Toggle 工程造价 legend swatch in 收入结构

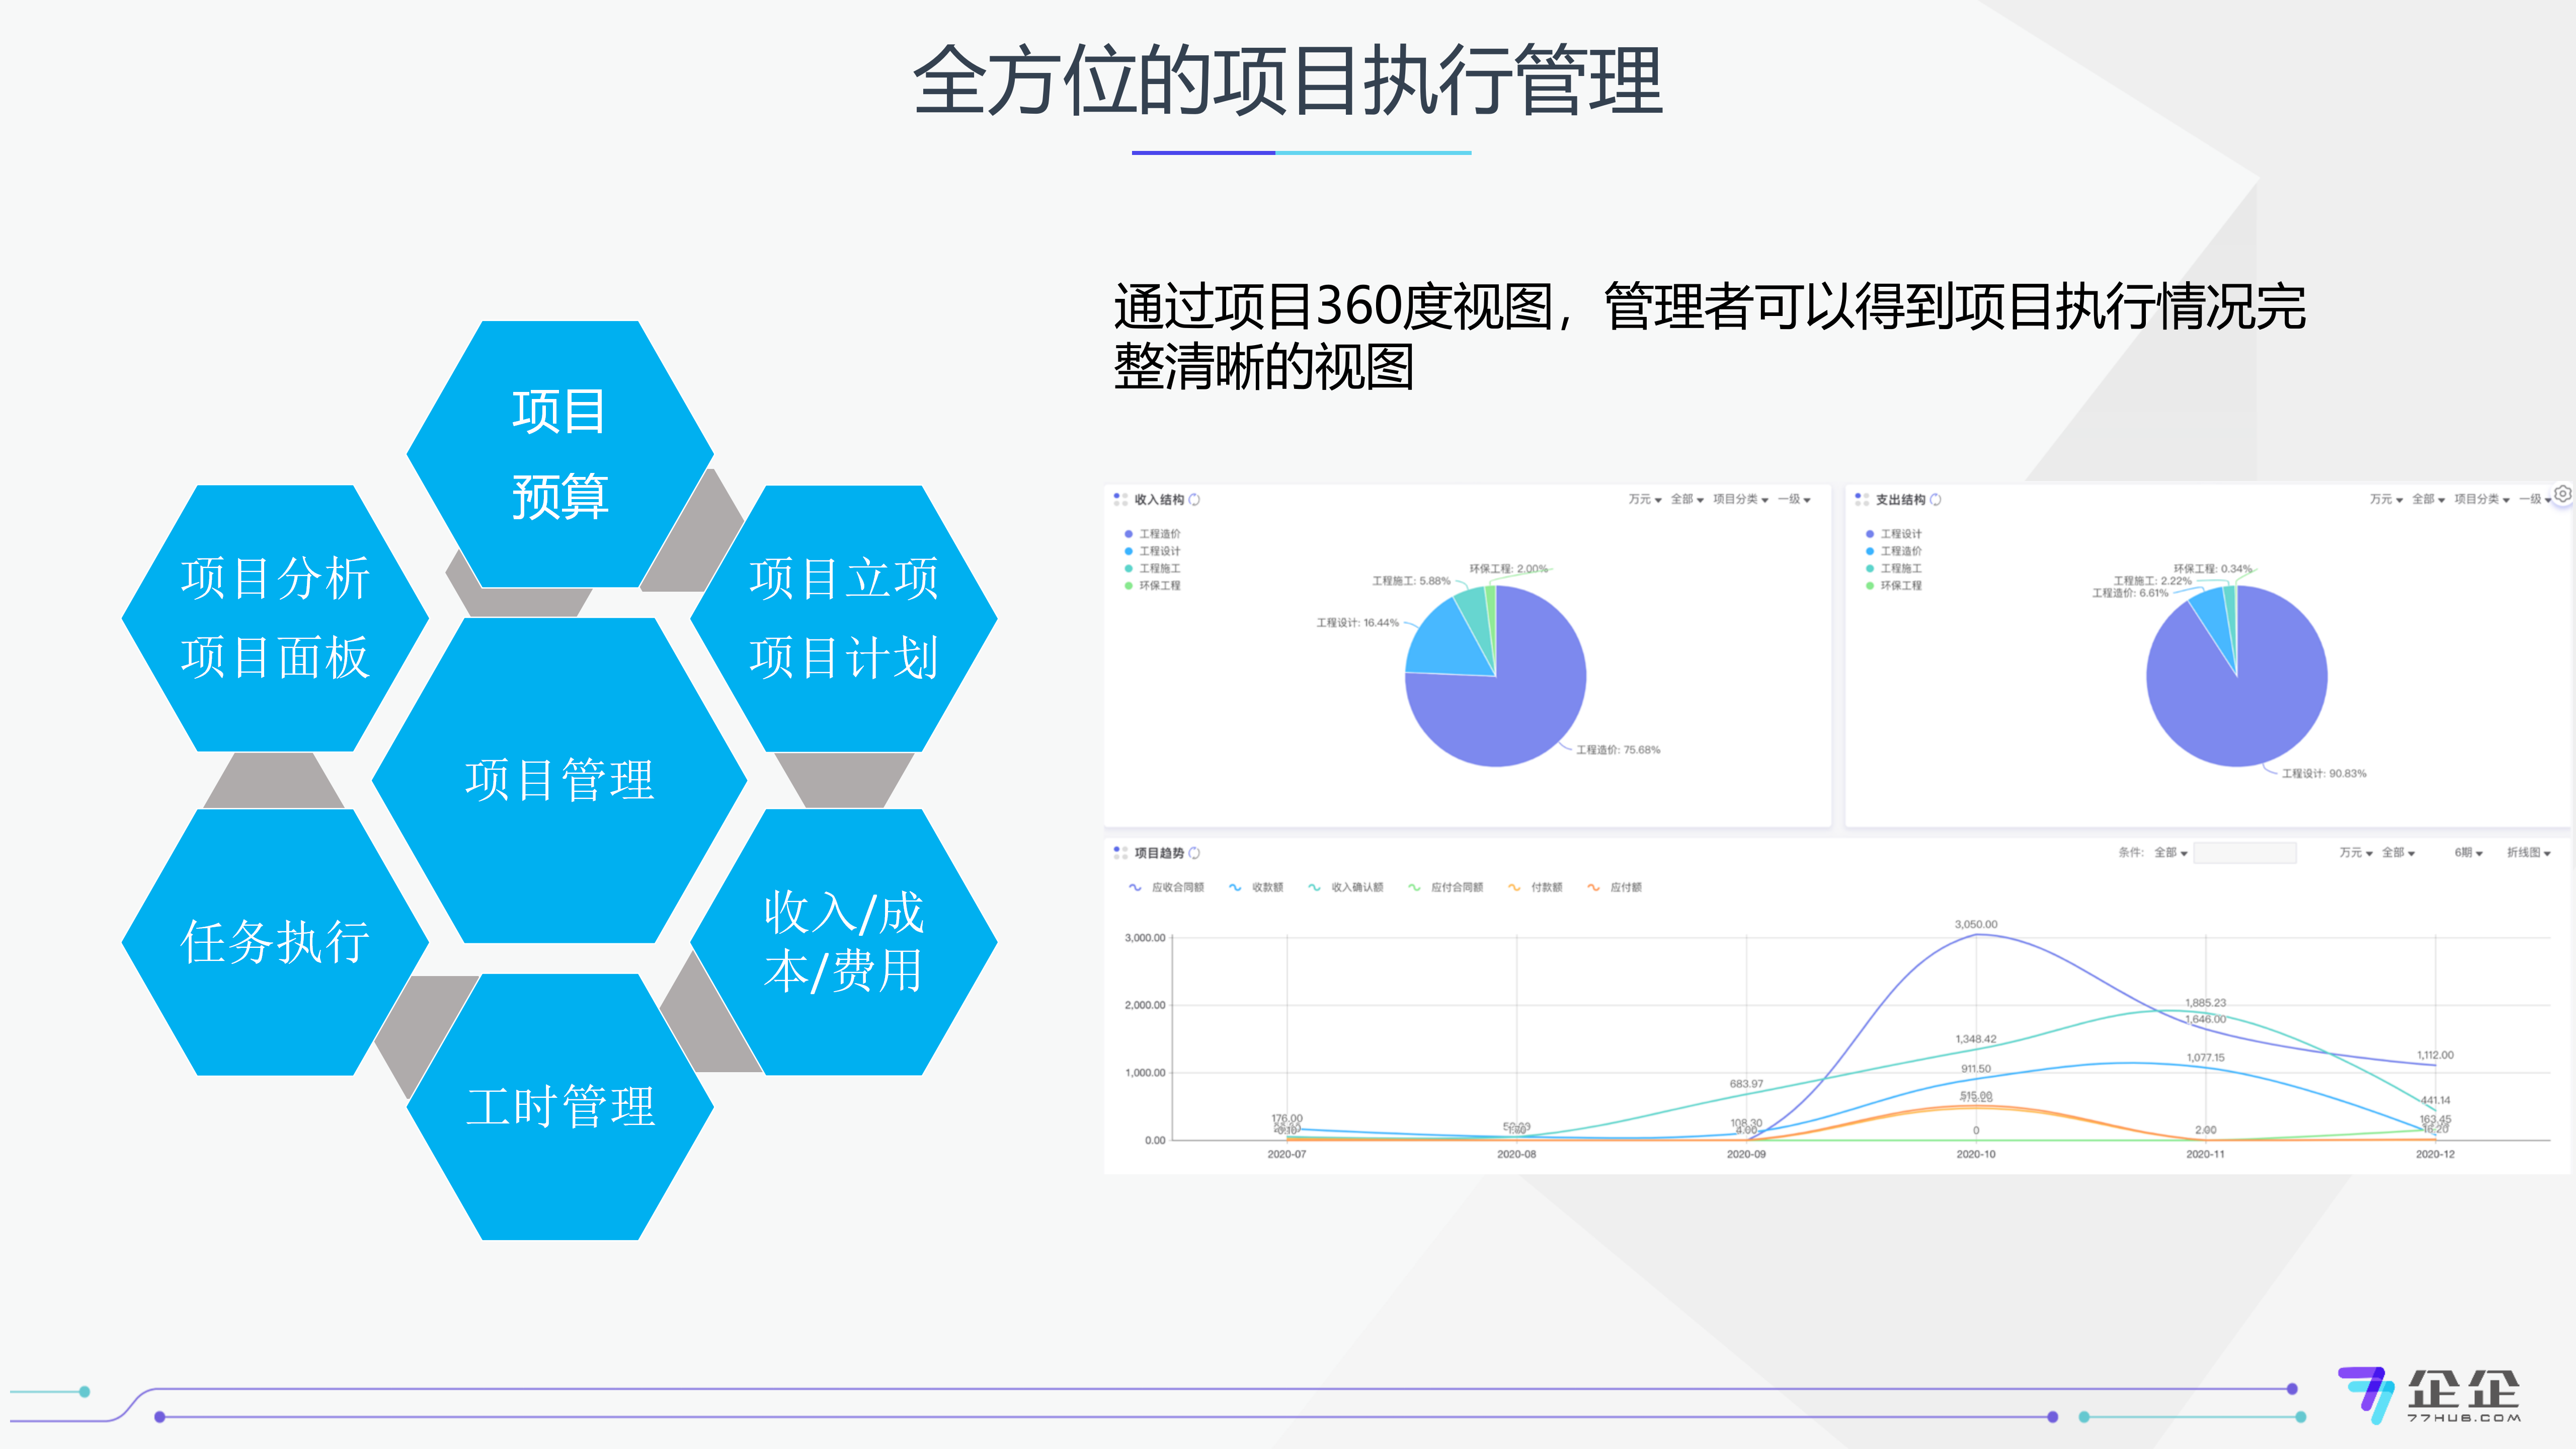1129,534
